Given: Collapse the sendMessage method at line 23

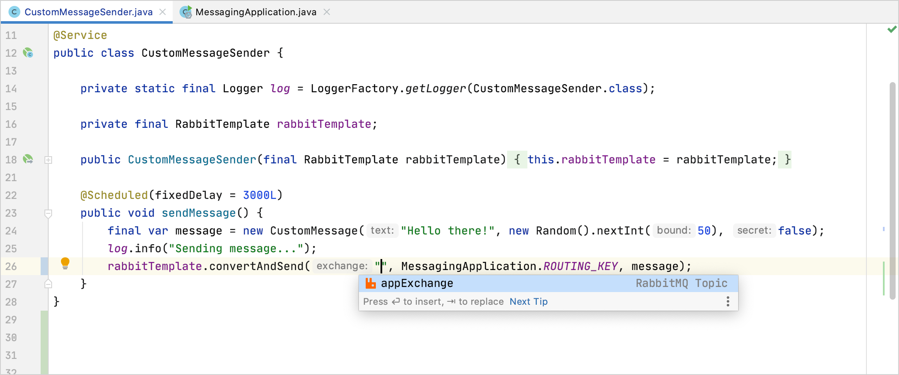Looking at the screenshot, I should coord(48,213).
